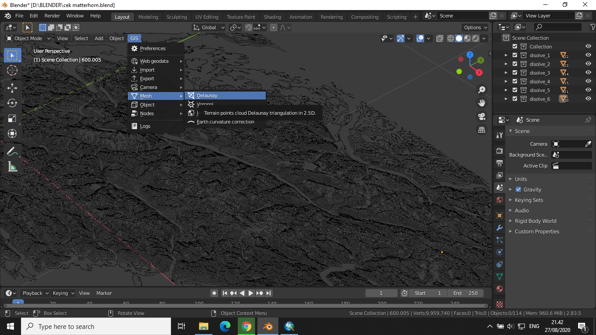The height and width of the screenshot is (335, 596).
Task: Select Earth curvature correction menu entry
Action: [x=225, y=122]
